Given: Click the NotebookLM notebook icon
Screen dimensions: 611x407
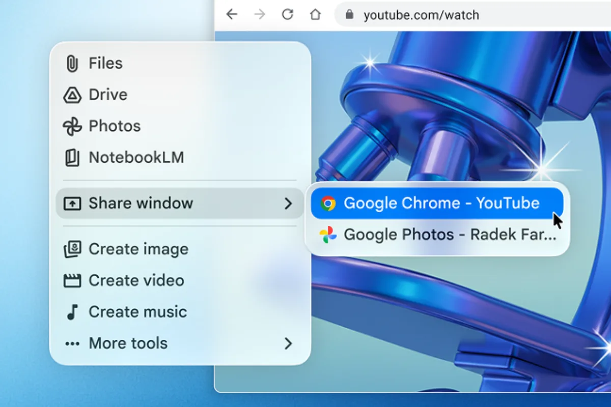Looking at the screenshot, I should 72,158.
